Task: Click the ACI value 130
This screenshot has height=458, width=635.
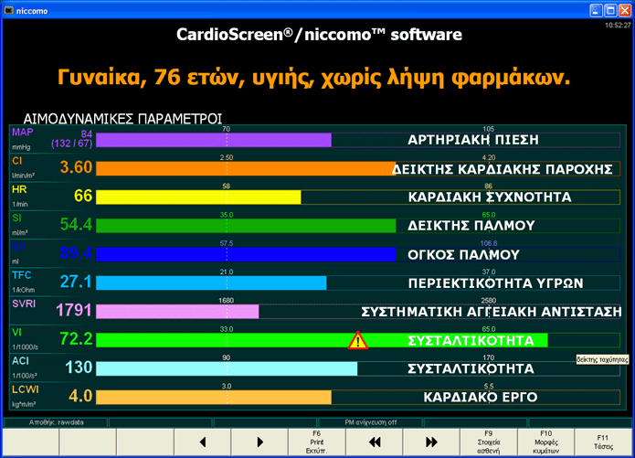Action: tap(79, 367)
